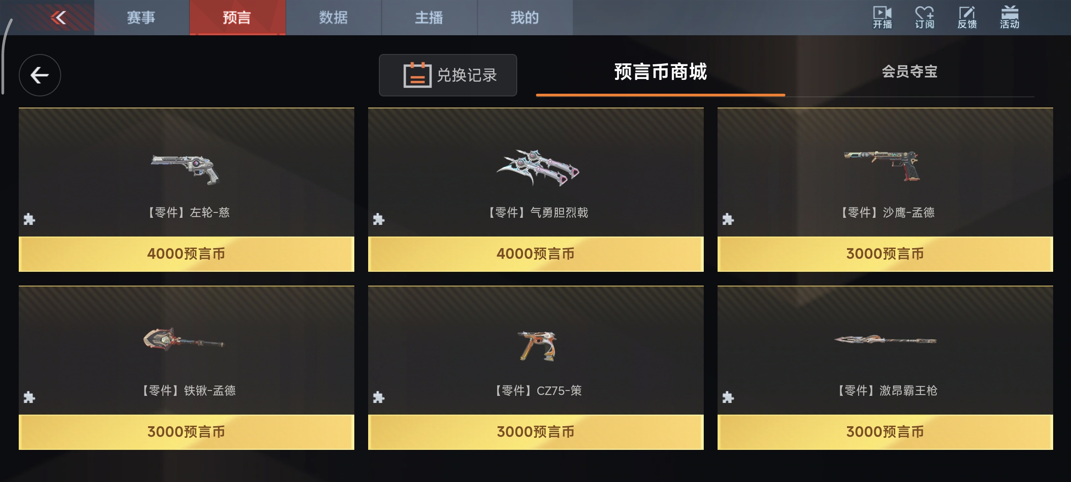Tap the puzzle-piece icon on the 激昂霸王枪 card

point(728,397)
